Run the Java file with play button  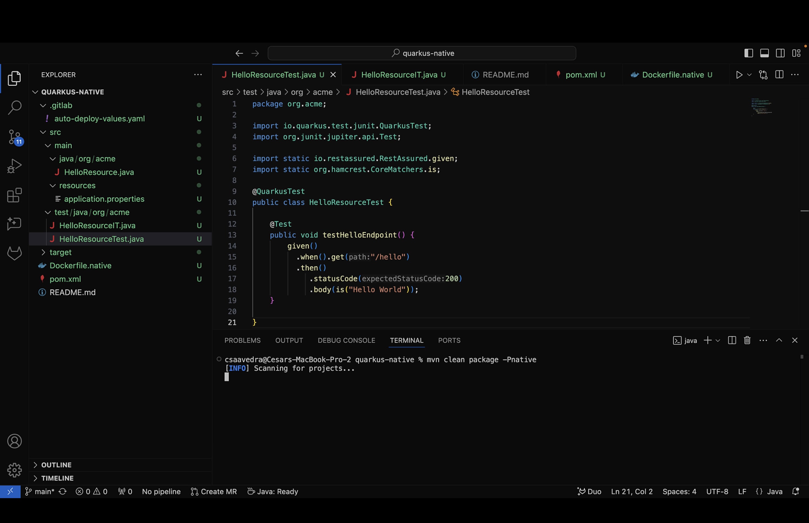click(x=739, y=75)
